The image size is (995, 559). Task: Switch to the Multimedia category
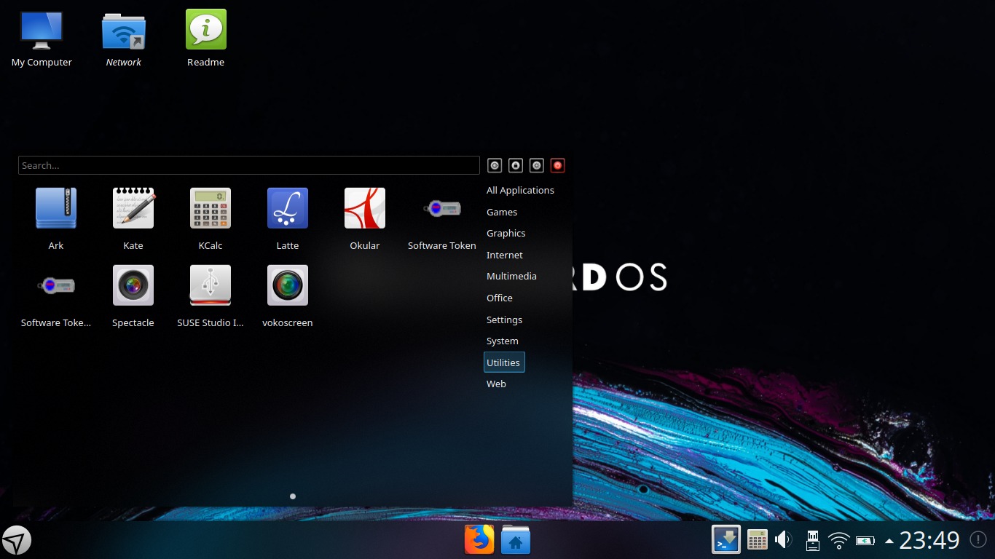[x=511, y=276]
